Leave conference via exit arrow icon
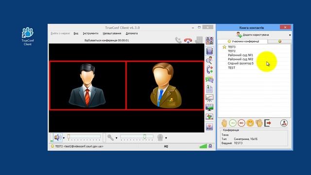 point(268,123)
